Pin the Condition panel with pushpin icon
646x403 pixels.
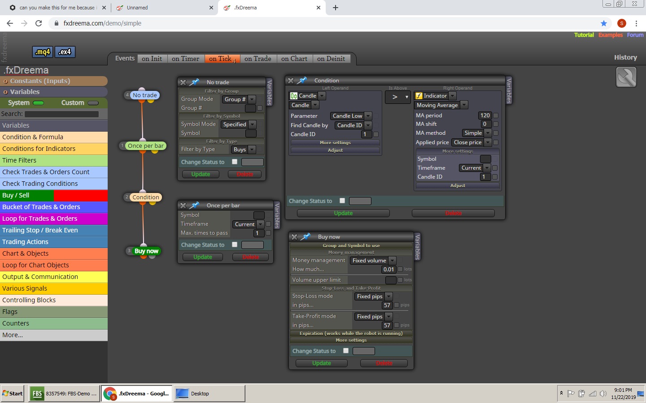pos(302,81)
